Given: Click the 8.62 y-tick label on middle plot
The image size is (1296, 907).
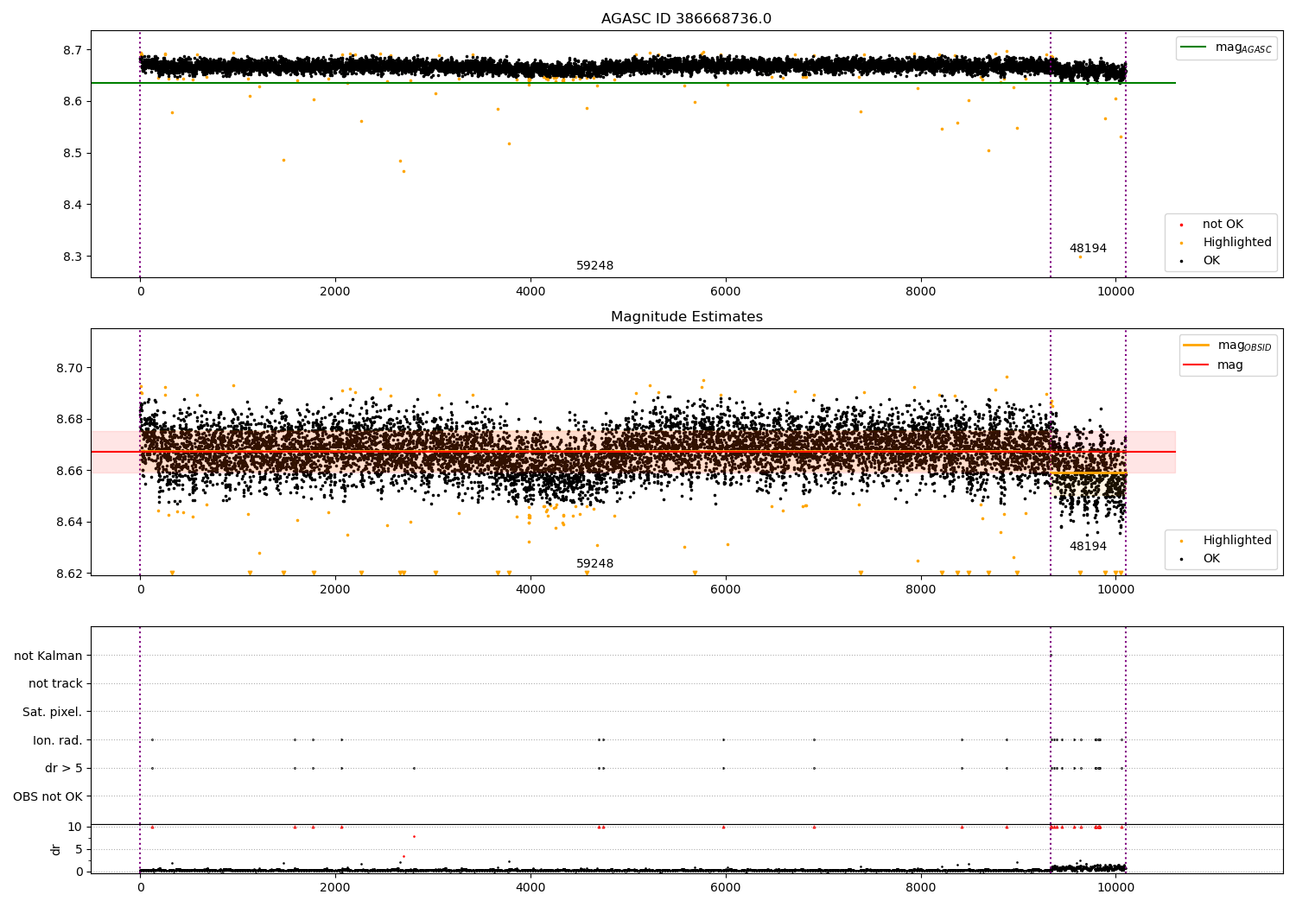Looking at the screenshot, I should pyautogui.click(x=69, y=574).
